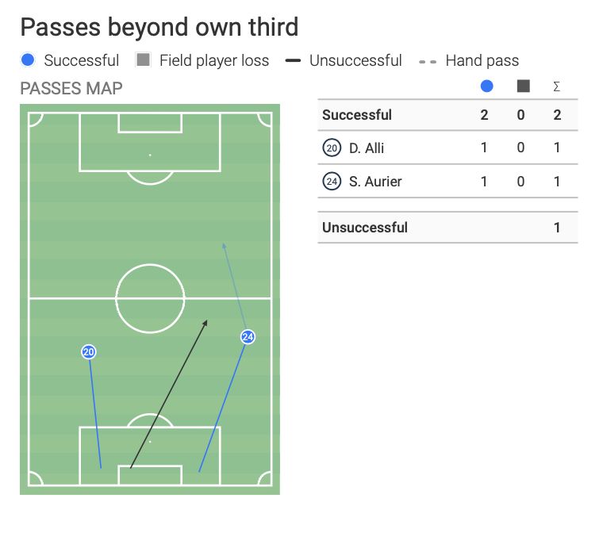Click the number 20 badge beside D. Alli
603x533 pixels.
332,148
